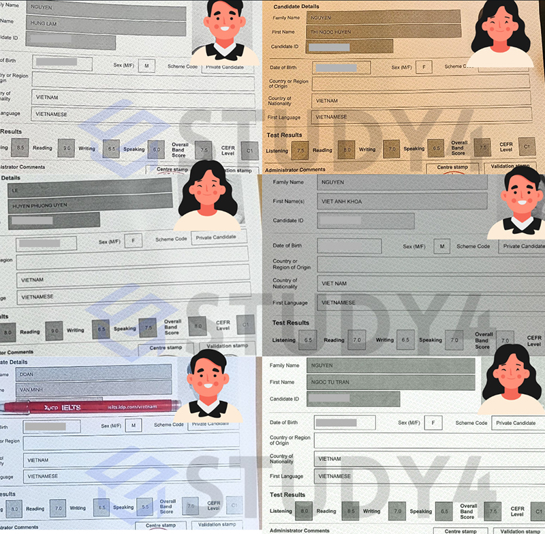Click the Reading score 7.0 on Van Minh's certificate

(x=58, y=508)
